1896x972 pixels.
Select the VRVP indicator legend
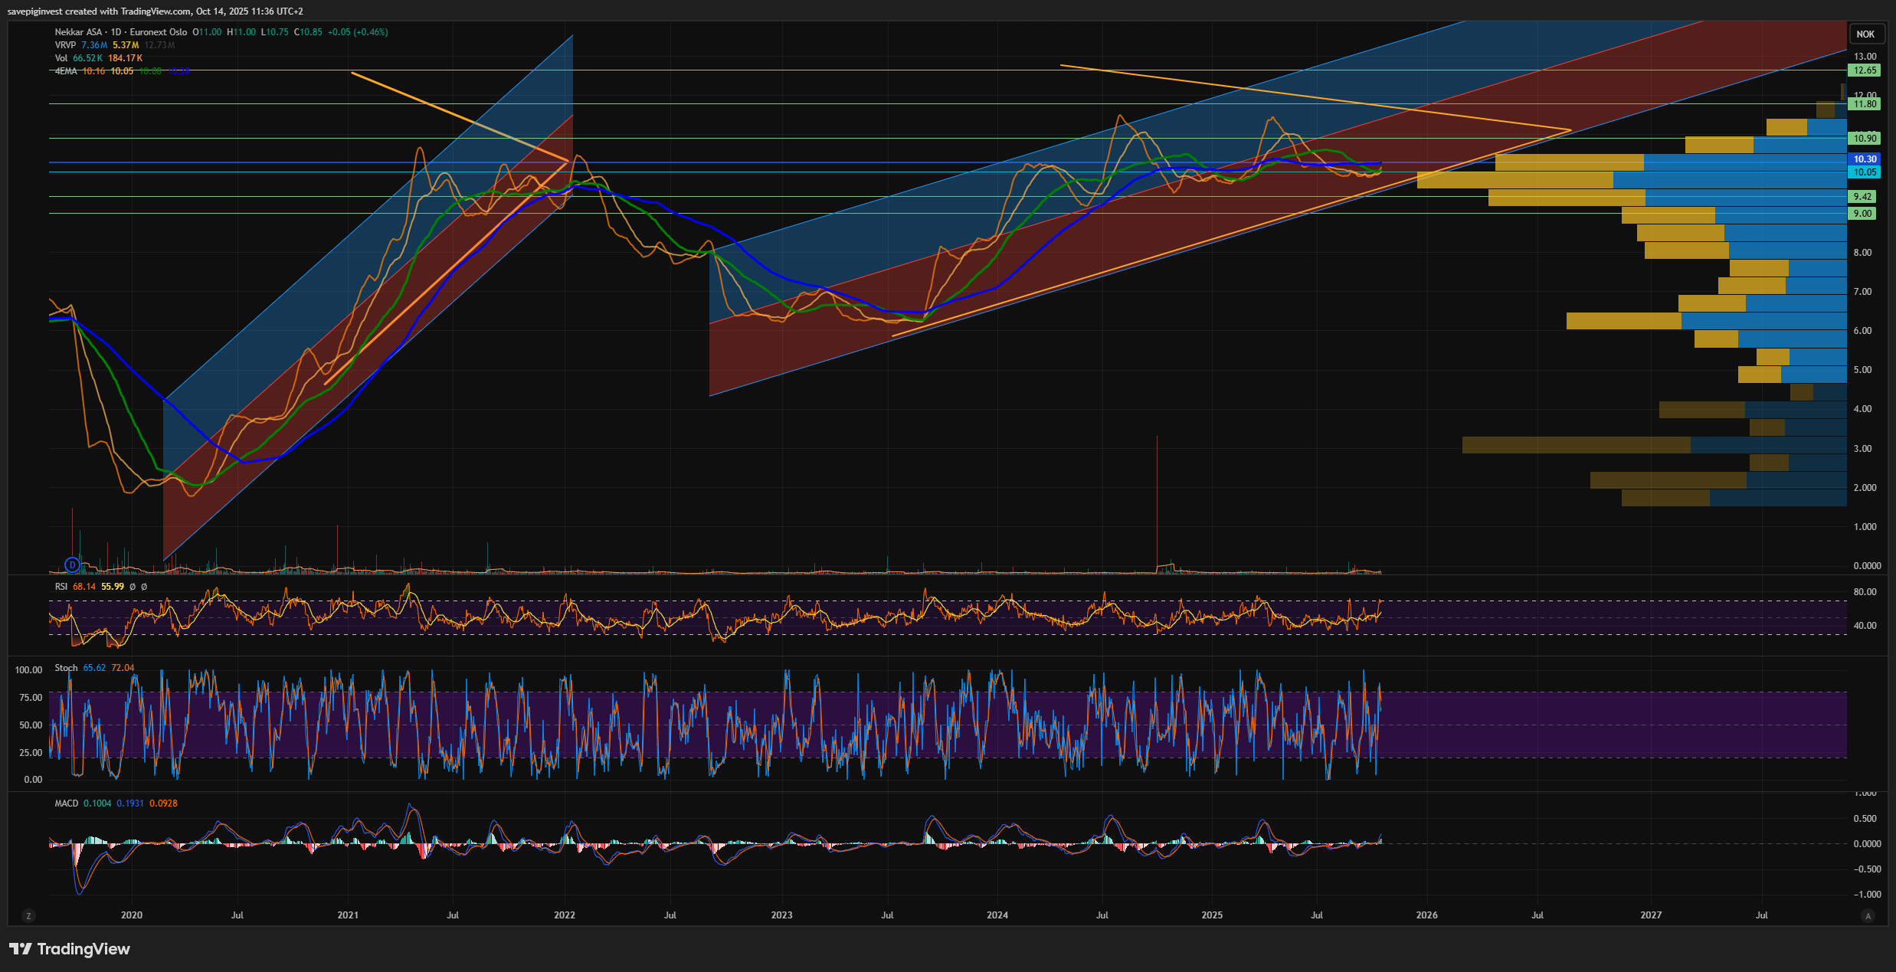[65, 45]
